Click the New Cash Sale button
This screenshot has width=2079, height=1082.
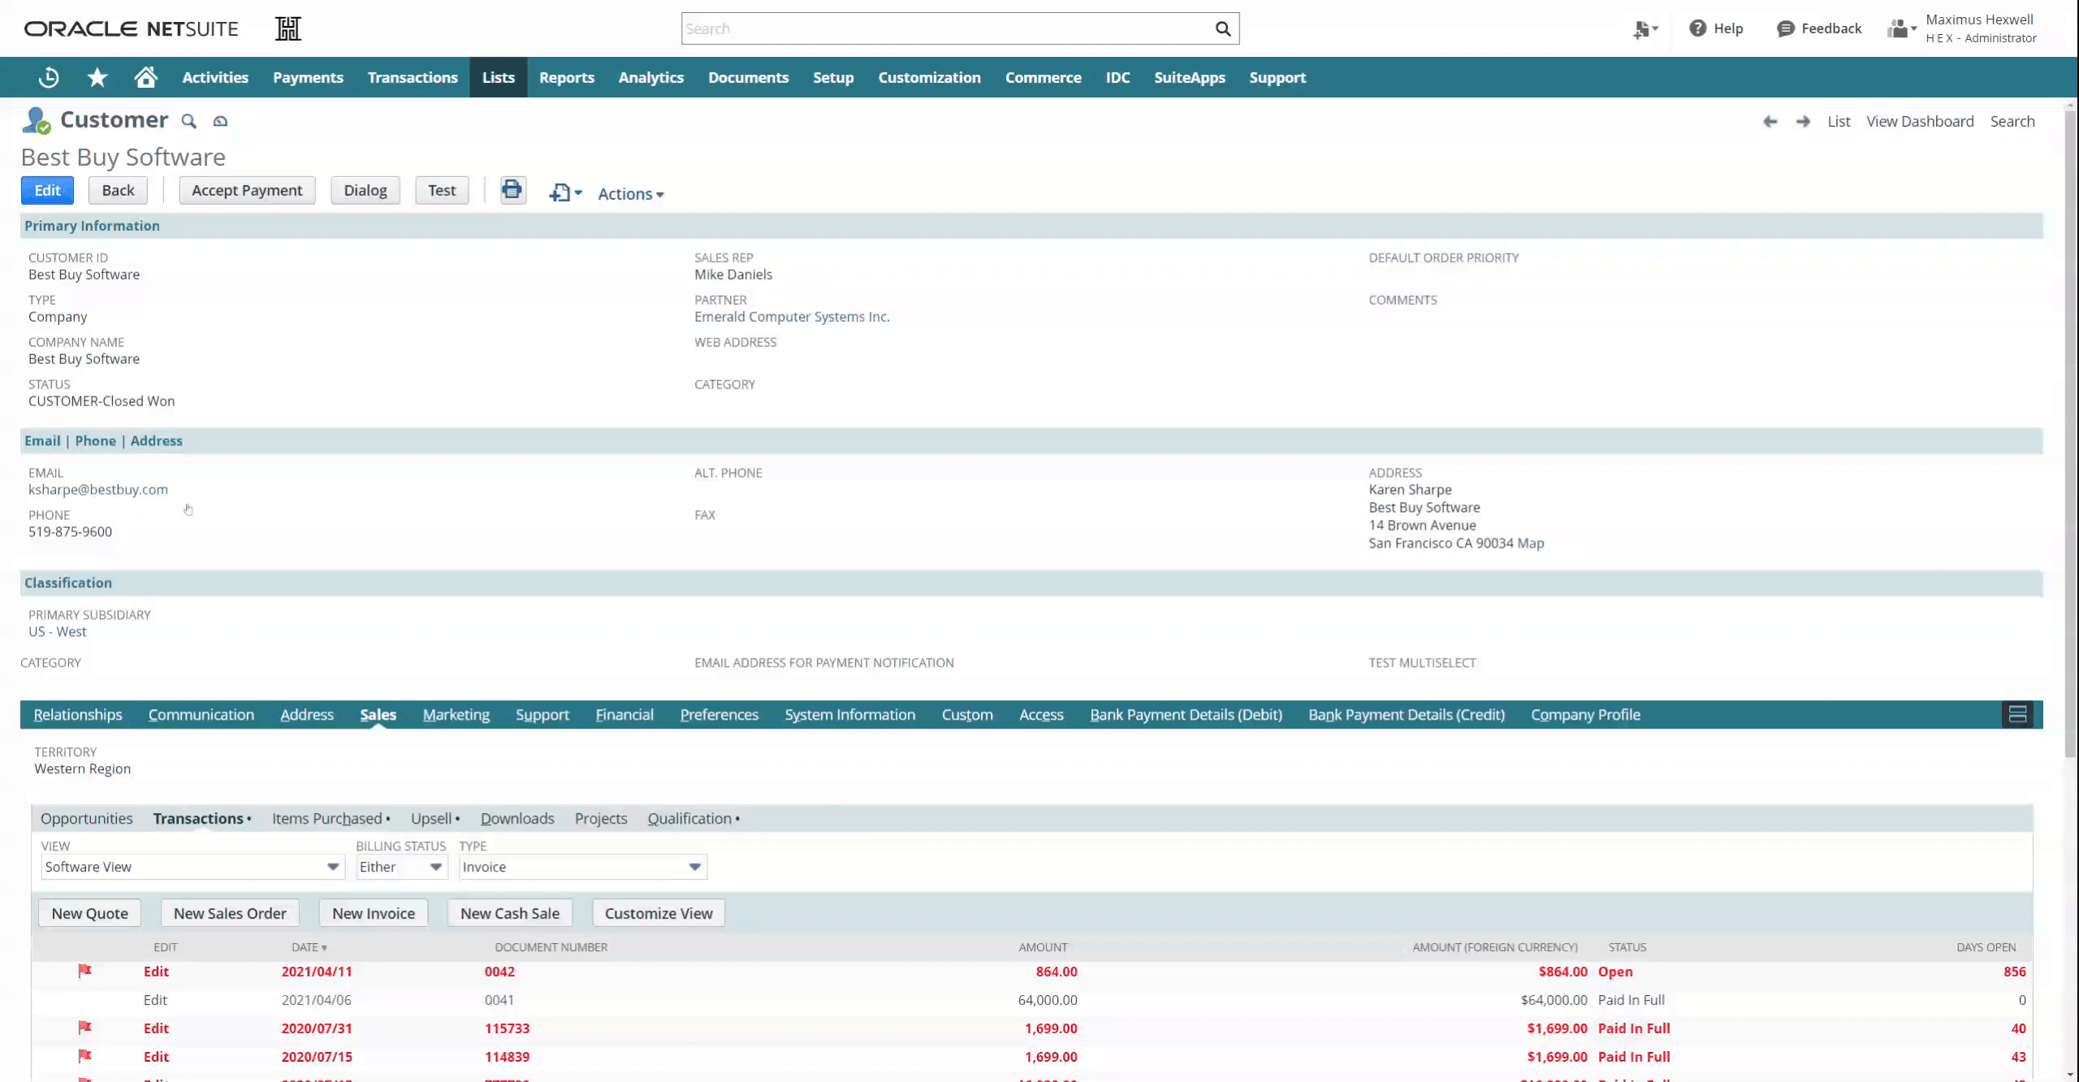click(510, 913)
